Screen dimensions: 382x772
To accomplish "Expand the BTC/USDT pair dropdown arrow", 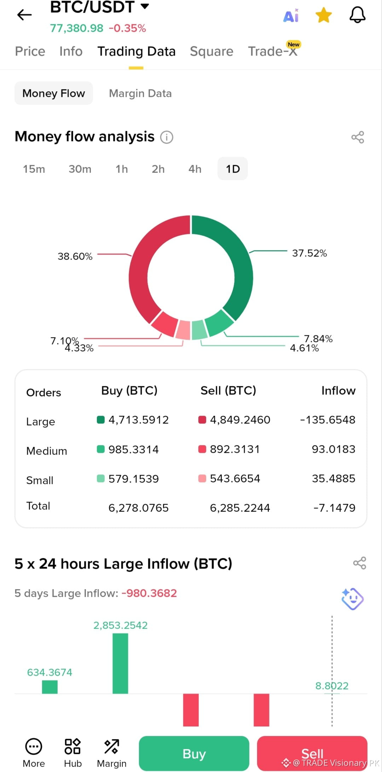I will tap(145, 6).
